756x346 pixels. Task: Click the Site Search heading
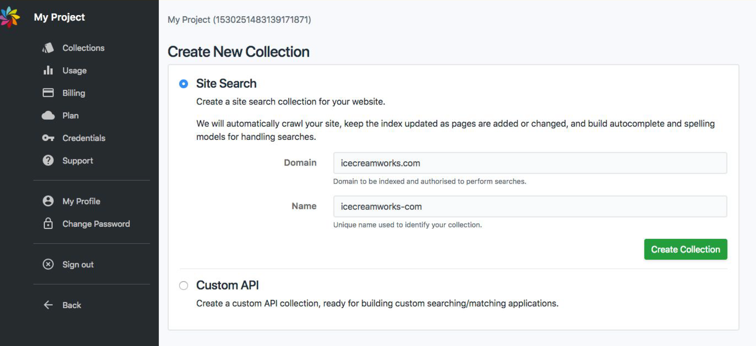pyautogui.click(x=226, y=84)
